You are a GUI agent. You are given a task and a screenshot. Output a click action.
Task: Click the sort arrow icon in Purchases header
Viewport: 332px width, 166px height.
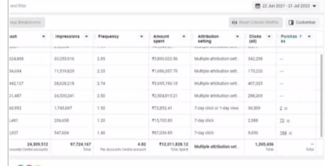click(300, 37)
